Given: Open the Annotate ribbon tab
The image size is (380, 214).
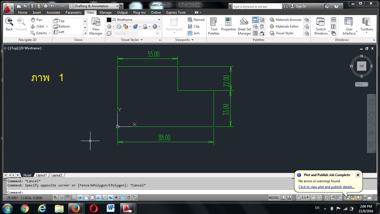Looking at the screenshot, I should tap(53, 13).
